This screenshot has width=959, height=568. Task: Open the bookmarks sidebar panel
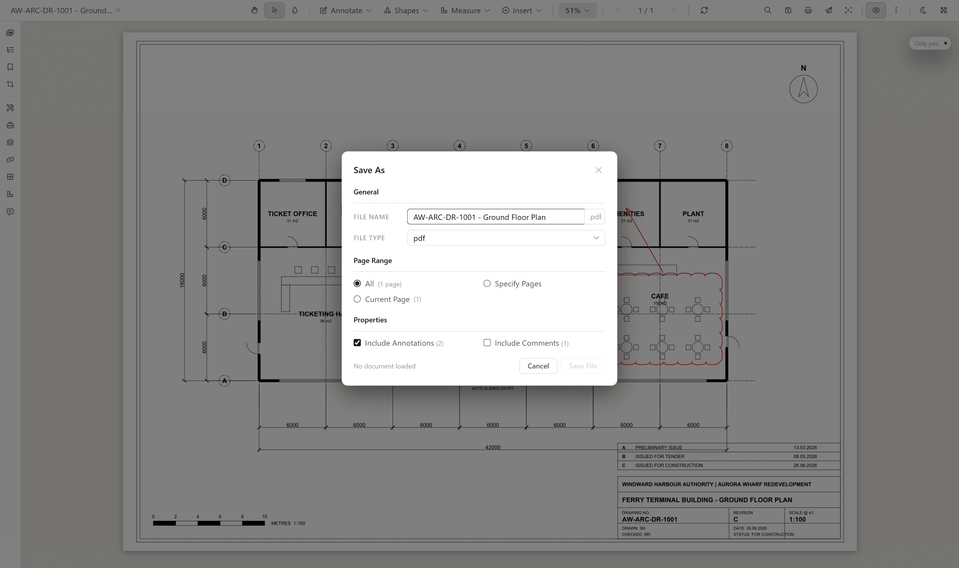tap(10, 67)
